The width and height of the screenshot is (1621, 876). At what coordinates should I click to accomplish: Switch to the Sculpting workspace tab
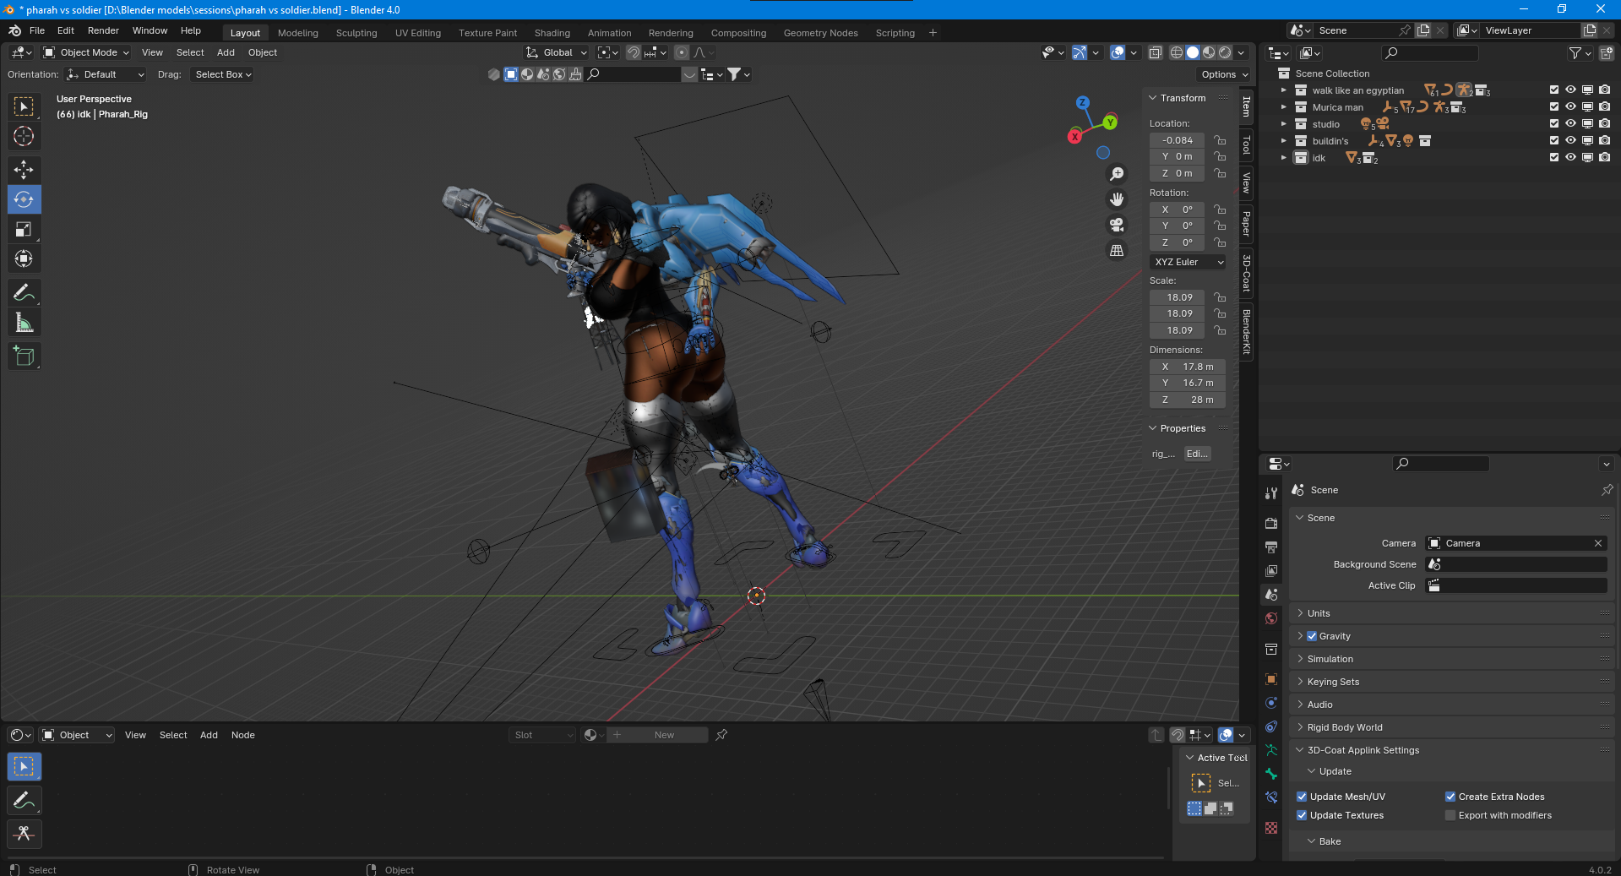[356, 33]
